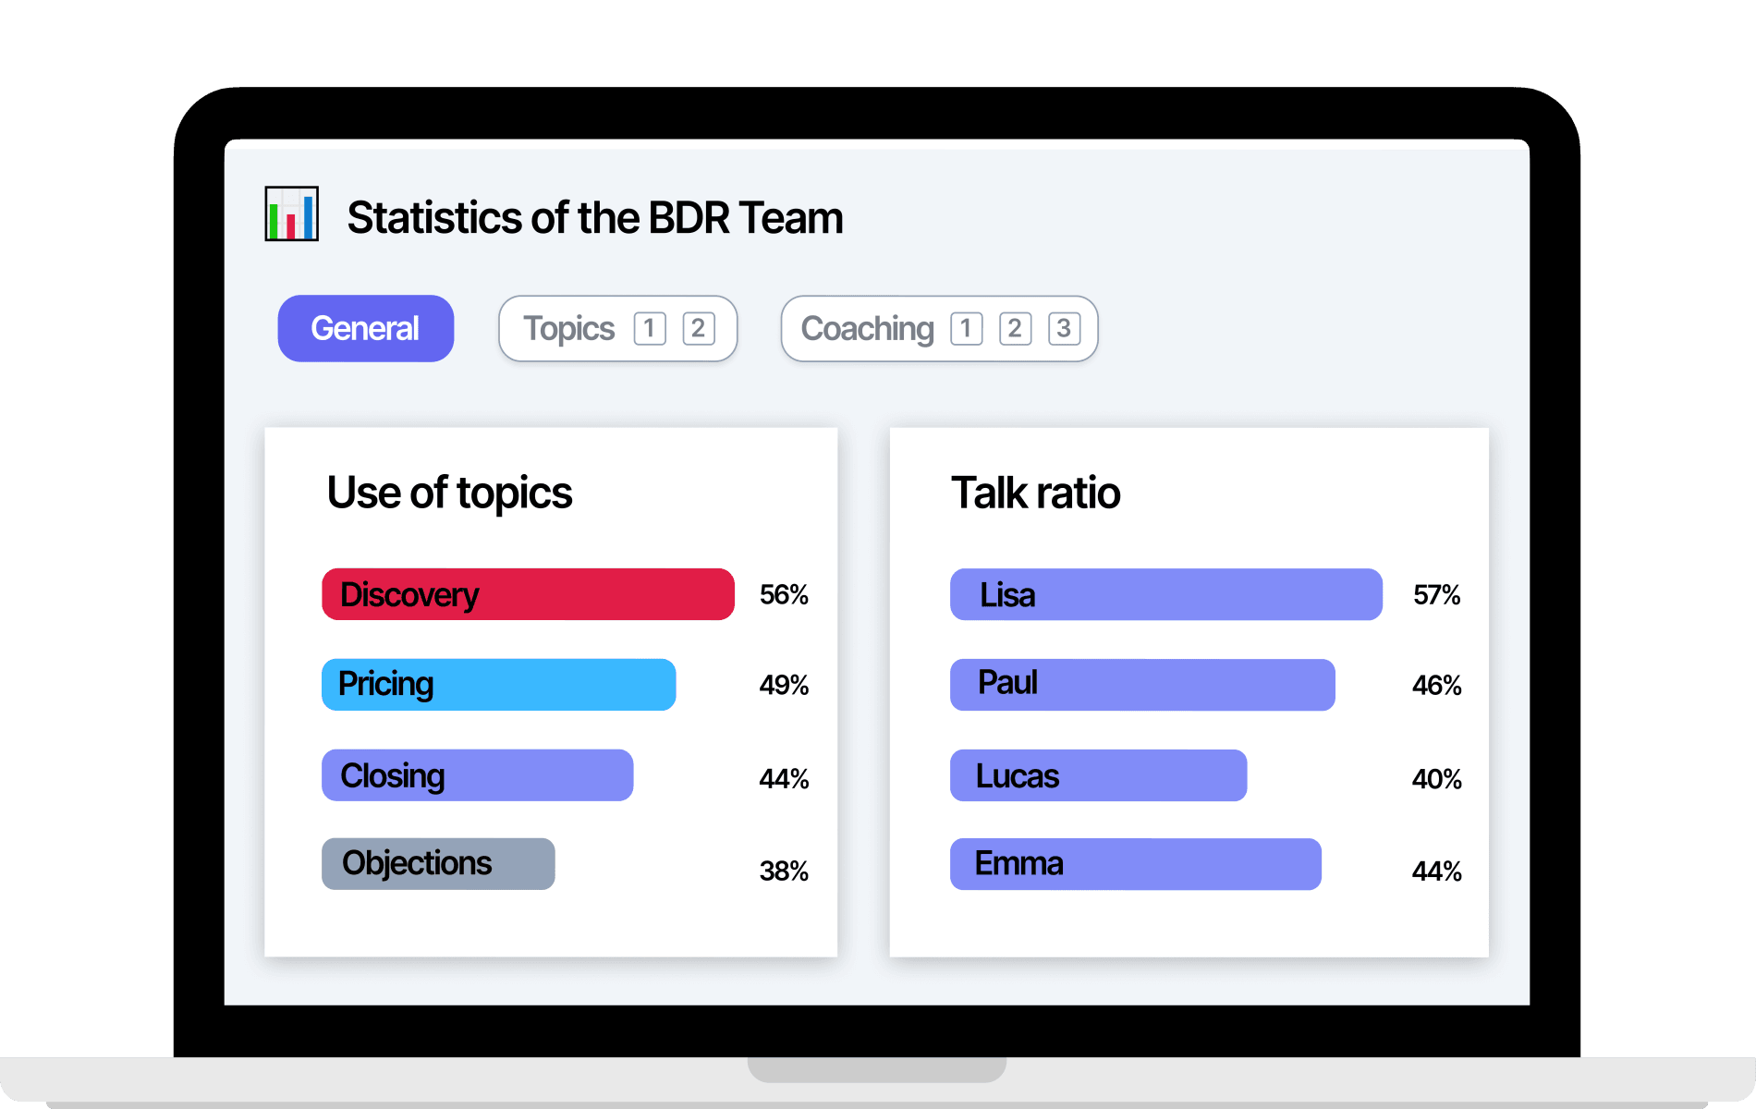
Task: Click the Pricing topic bar
Action: coord(498,684)
